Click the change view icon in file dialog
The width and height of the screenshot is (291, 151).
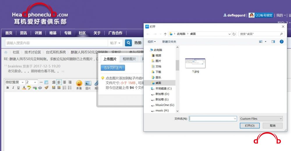[x=261, y=42]
